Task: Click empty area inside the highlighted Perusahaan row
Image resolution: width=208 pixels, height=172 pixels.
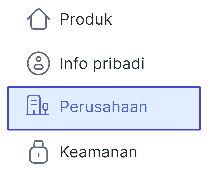Action: pos(173,108)
